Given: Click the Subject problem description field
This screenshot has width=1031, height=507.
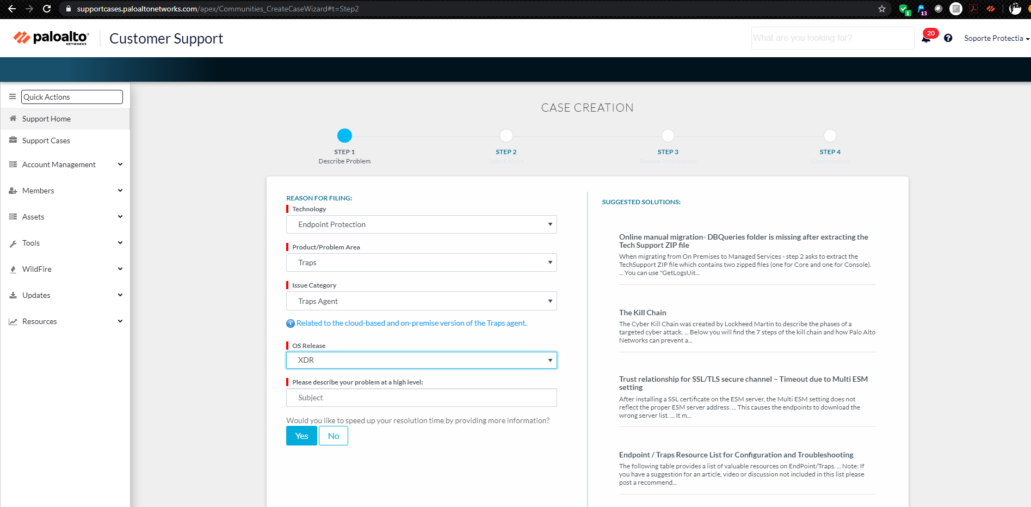Looking at the screenshot, I should tap(421, 398).
